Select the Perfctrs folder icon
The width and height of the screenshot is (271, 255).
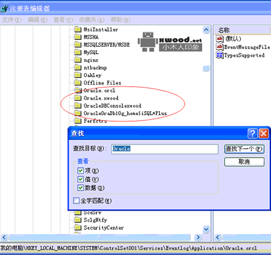click(77, 121)
